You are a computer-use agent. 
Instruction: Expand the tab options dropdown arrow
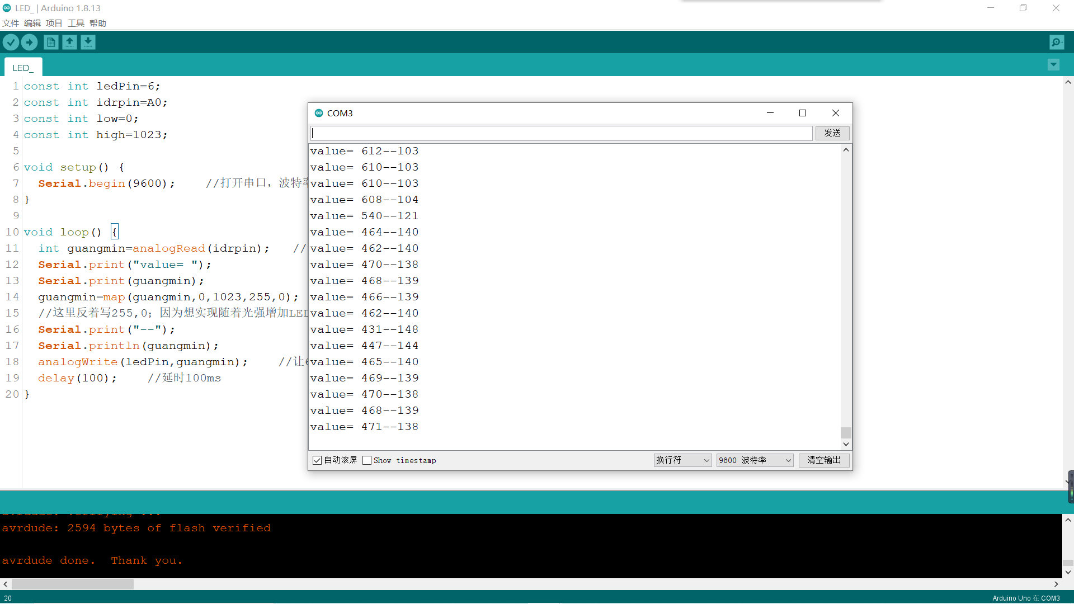(x=1053, y=65)
